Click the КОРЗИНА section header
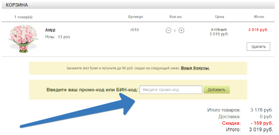 17,5
